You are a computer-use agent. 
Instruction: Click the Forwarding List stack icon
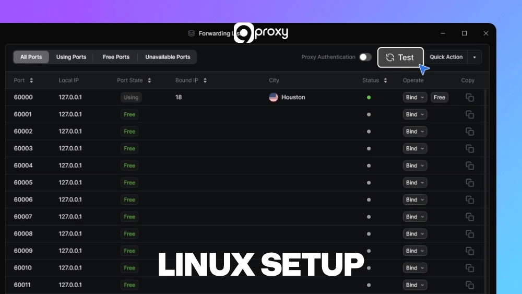(x=192, y=33)
